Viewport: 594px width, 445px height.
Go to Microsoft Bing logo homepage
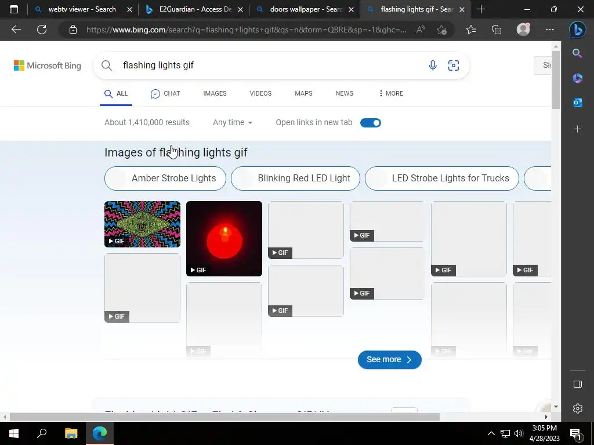point(48,65)
